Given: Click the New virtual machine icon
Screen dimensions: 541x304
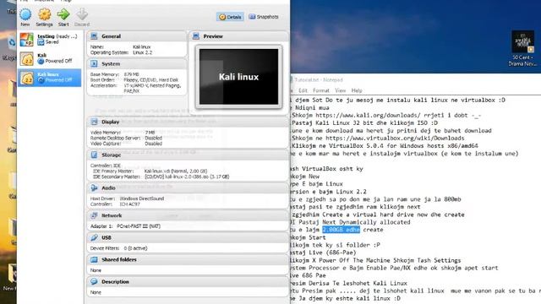Looking at the screenshot, I should pyautogui.click(x=25, y=15).
